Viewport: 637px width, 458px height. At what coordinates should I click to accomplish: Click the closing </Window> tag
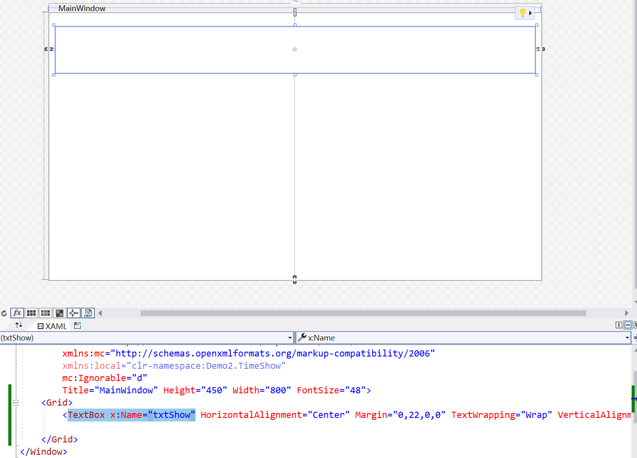(43, 452)
